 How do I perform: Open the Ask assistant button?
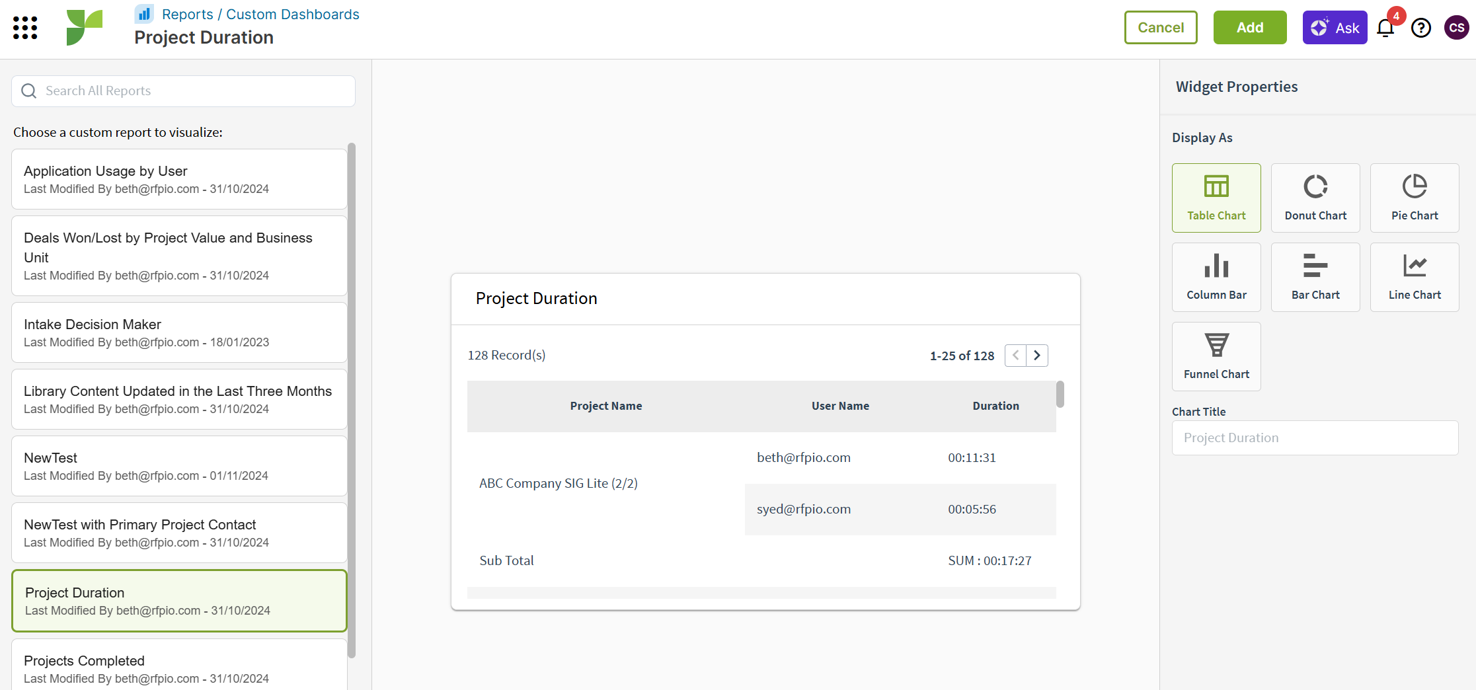[1335, 28]
